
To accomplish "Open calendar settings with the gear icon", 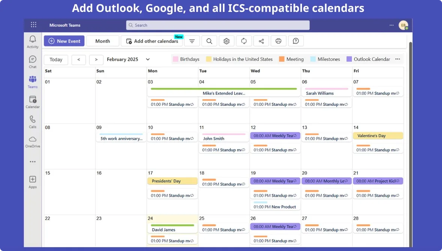I will 227,41.
